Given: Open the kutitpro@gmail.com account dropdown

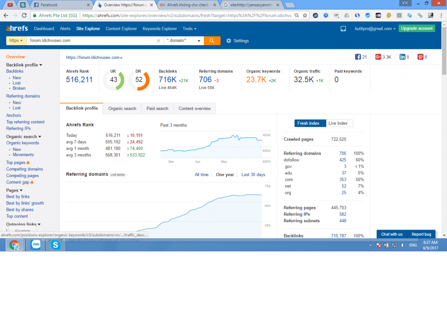Looking at the screenshot, I should 375,29.
